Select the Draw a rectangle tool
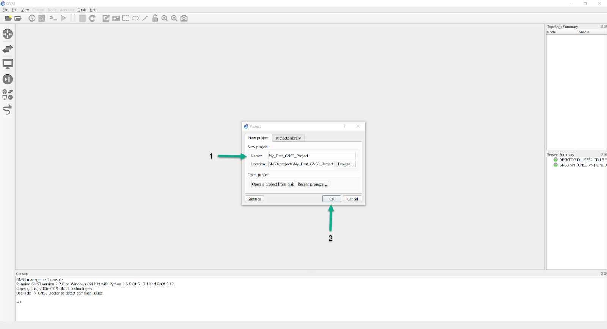Screen dimensions: 607x329 (x=126, y=18)
